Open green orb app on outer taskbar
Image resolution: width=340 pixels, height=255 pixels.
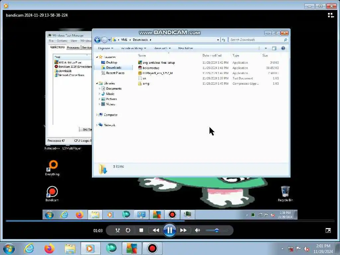pos(111,248)
